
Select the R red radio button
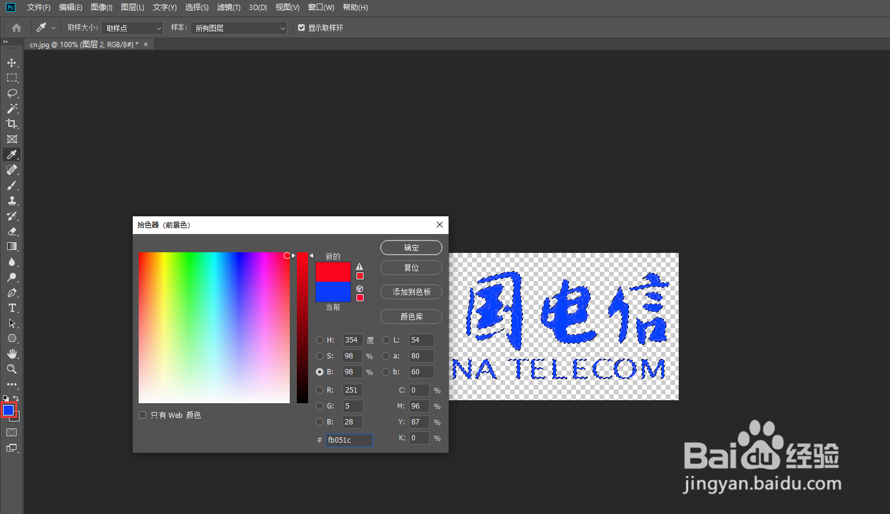tap(319, 390)
